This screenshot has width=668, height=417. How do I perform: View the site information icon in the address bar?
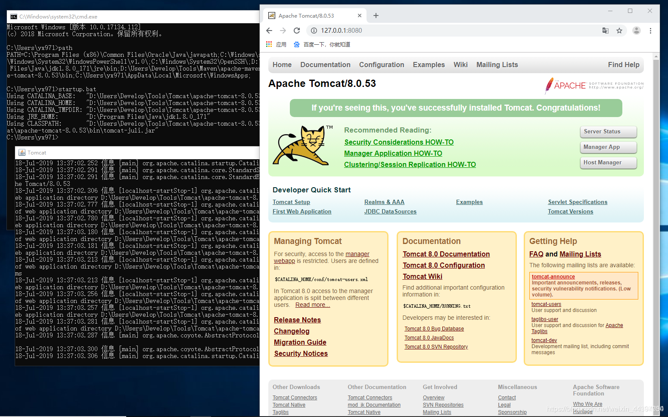[314, 31]
